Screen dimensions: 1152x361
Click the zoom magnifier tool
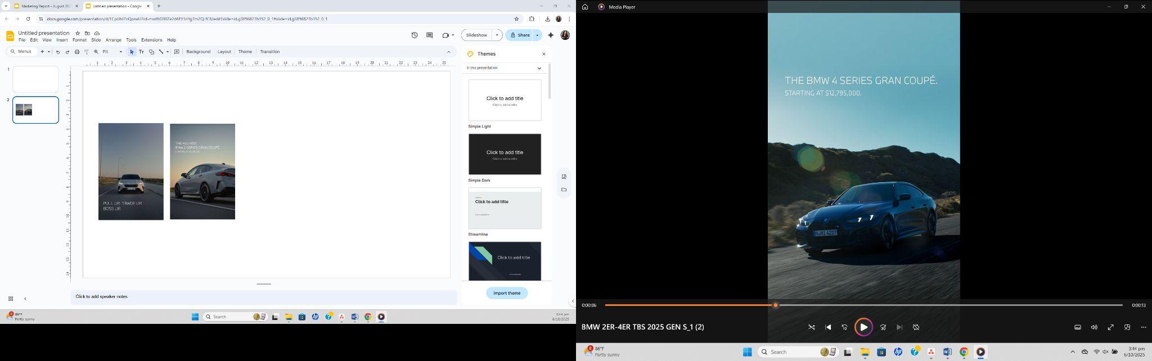coord(96,52)
